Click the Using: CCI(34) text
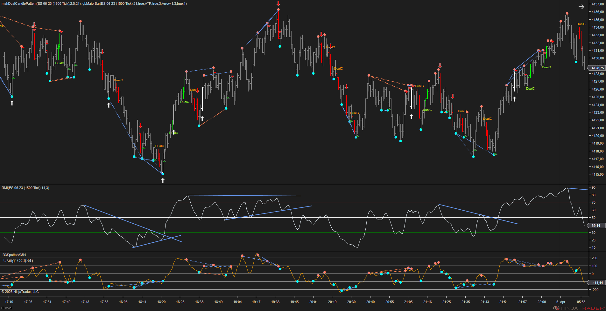Screen dimensions: 606x311 [18, 260]
